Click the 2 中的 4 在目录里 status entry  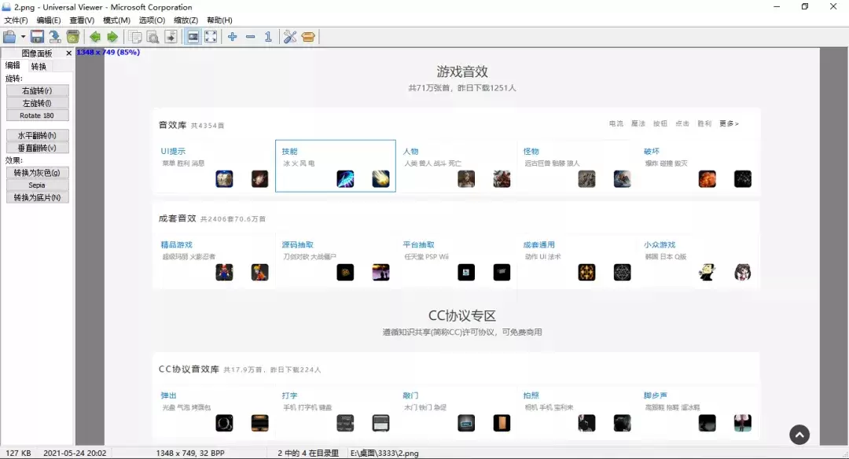308,453
